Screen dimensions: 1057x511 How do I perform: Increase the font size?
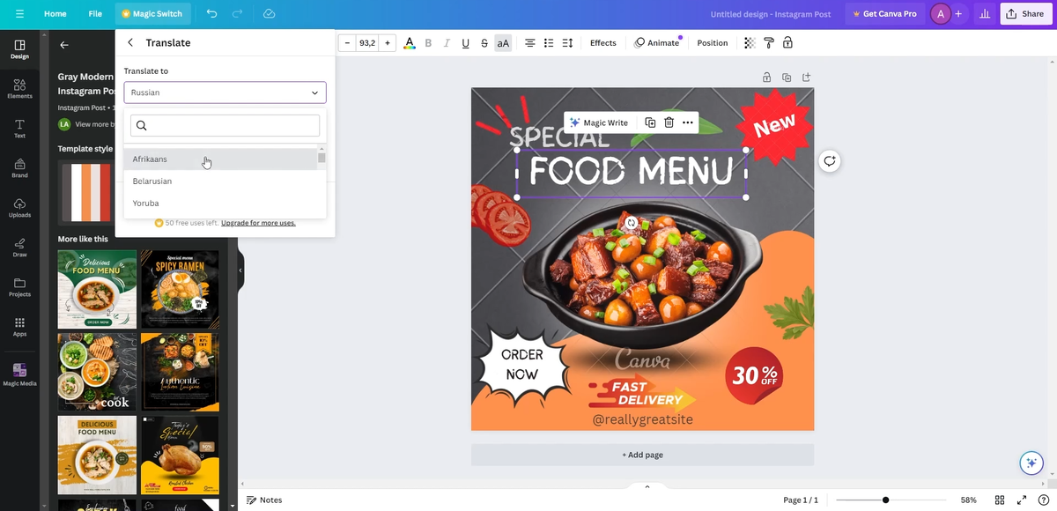pos(388,43)
